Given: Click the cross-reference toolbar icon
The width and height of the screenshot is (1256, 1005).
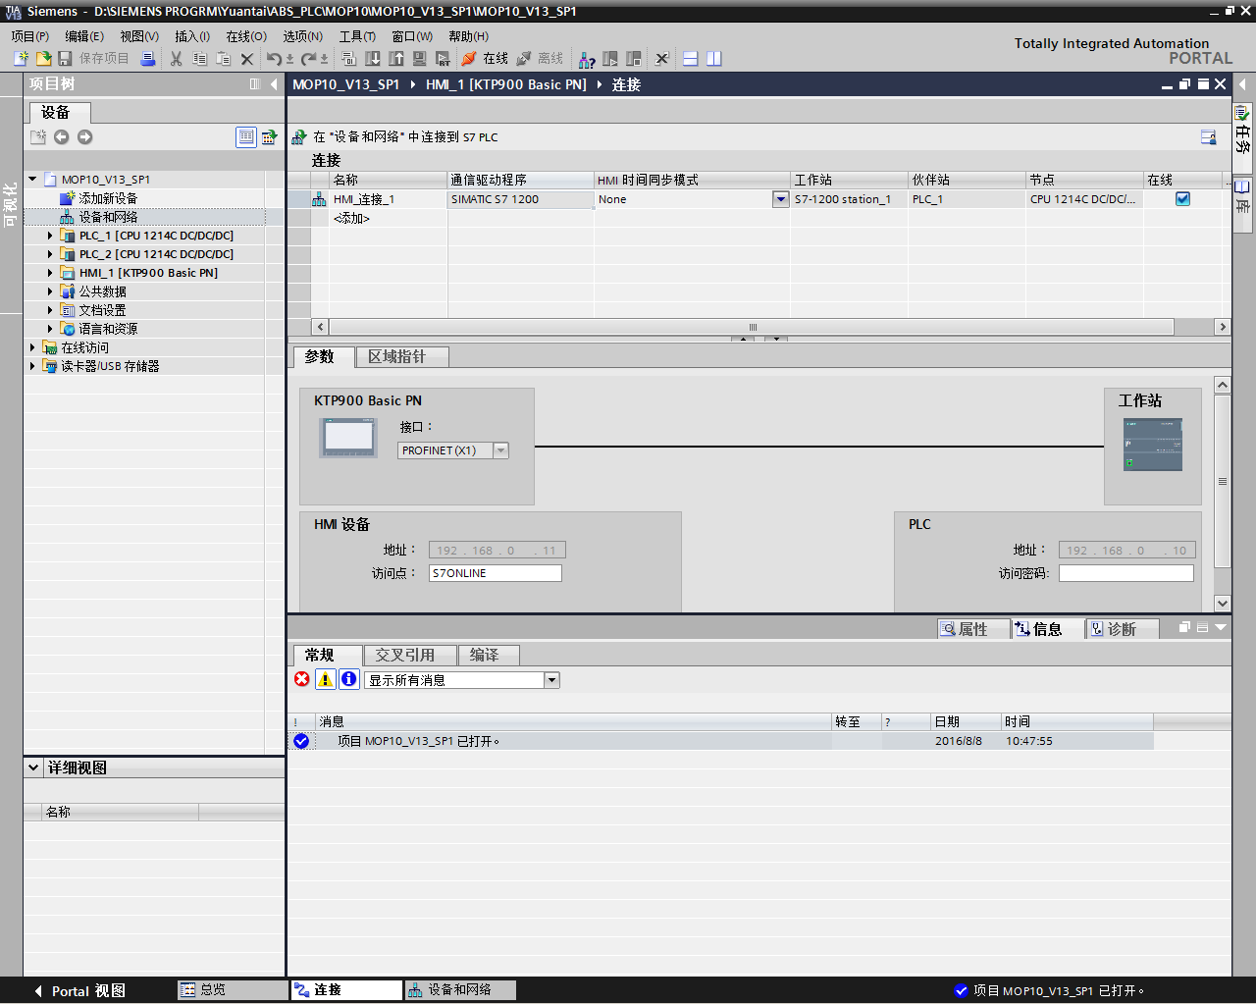Looking at the screenshot, I should 662,59.
